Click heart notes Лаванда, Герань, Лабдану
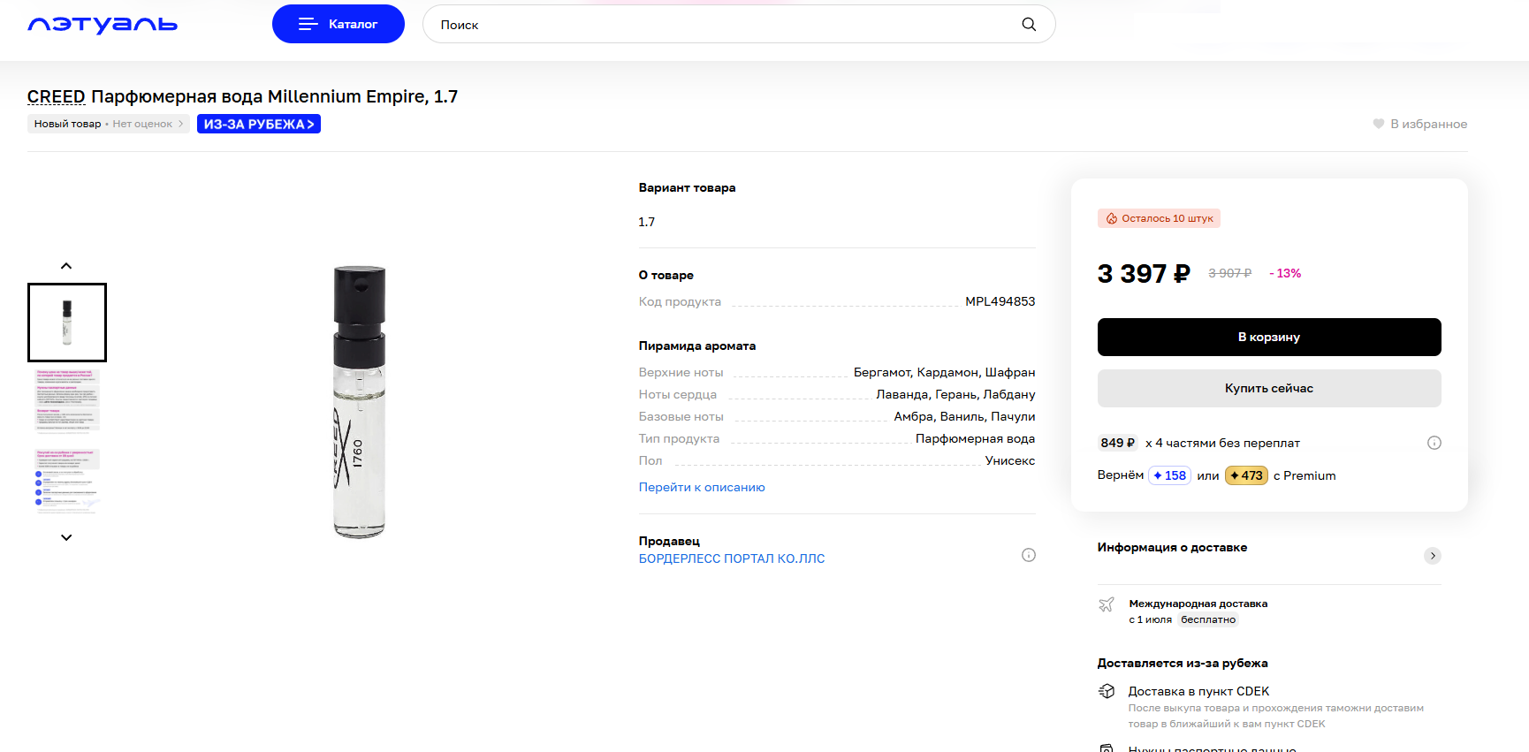The height and width of the screenshot is (752, 1529). [x=955, y=394]
